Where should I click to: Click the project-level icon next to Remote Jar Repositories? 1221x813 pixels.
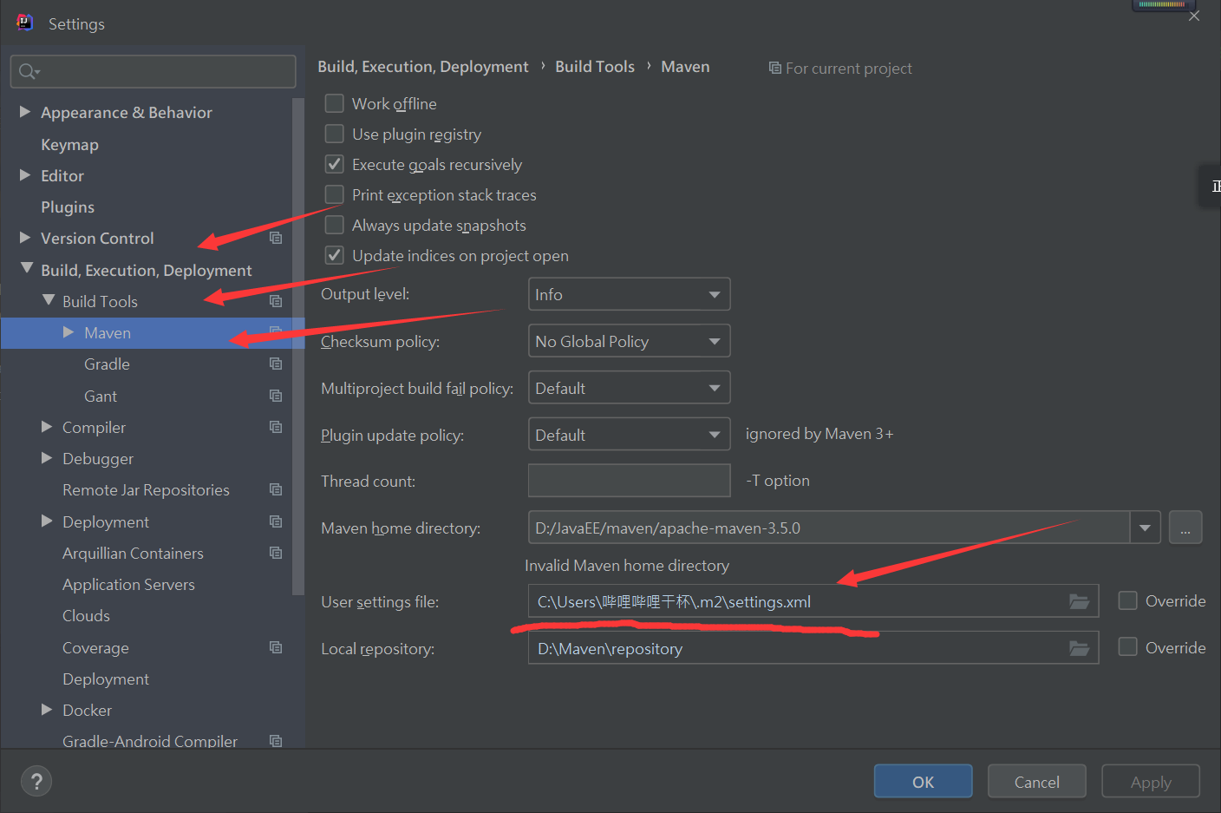point(276,489)
